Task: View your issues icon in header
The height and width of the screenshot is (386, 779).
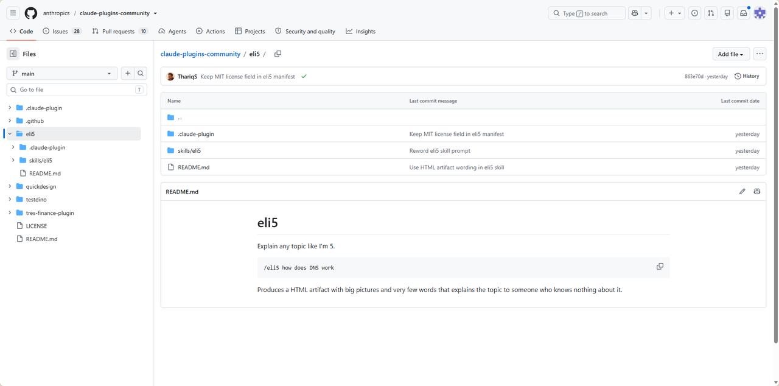Action: point(694,13)
